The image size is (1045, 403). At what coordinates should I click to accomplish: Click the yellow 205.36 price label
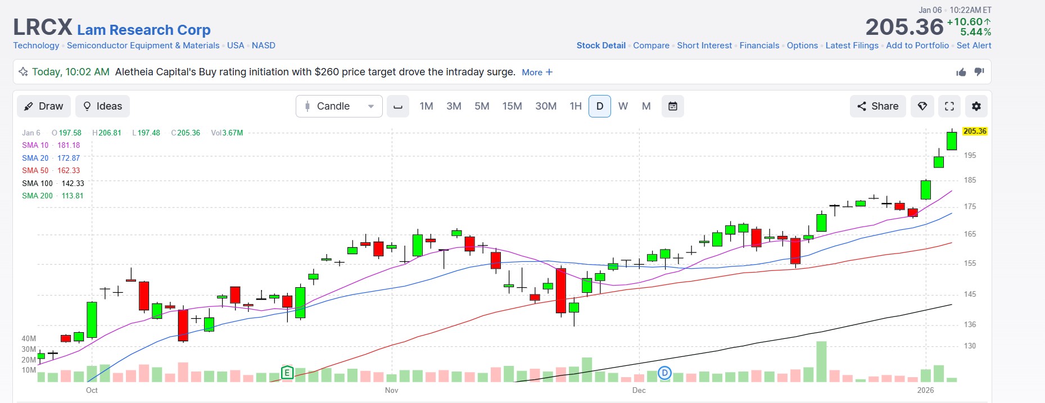[x=975, y=131]
